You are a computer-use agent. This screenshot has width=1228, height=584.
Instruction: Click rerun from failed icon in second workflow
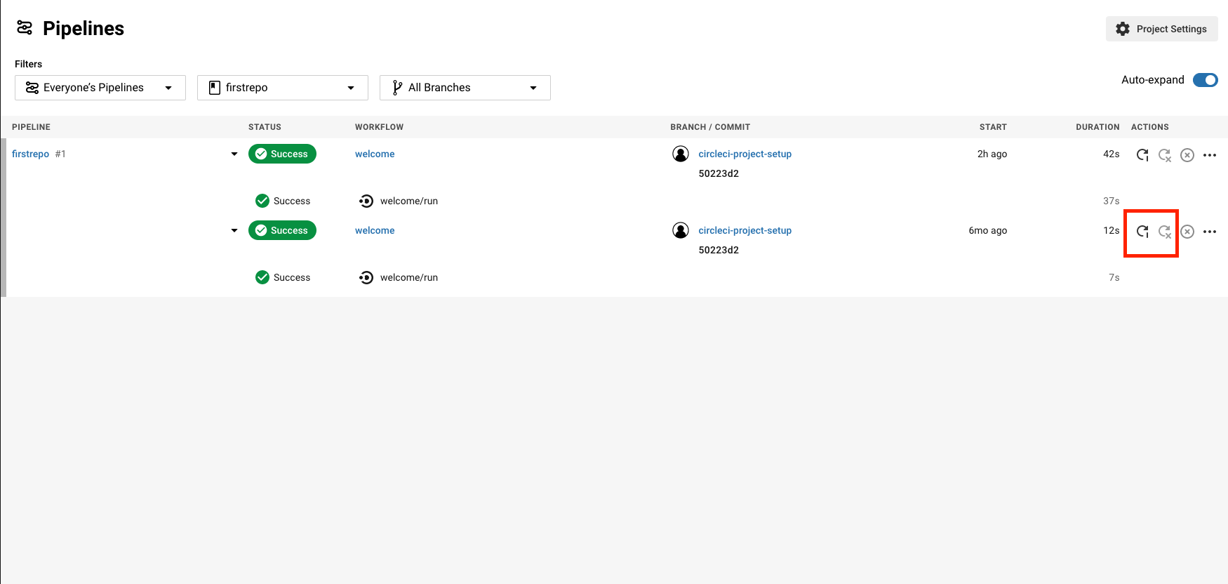tap(1164, 232)
